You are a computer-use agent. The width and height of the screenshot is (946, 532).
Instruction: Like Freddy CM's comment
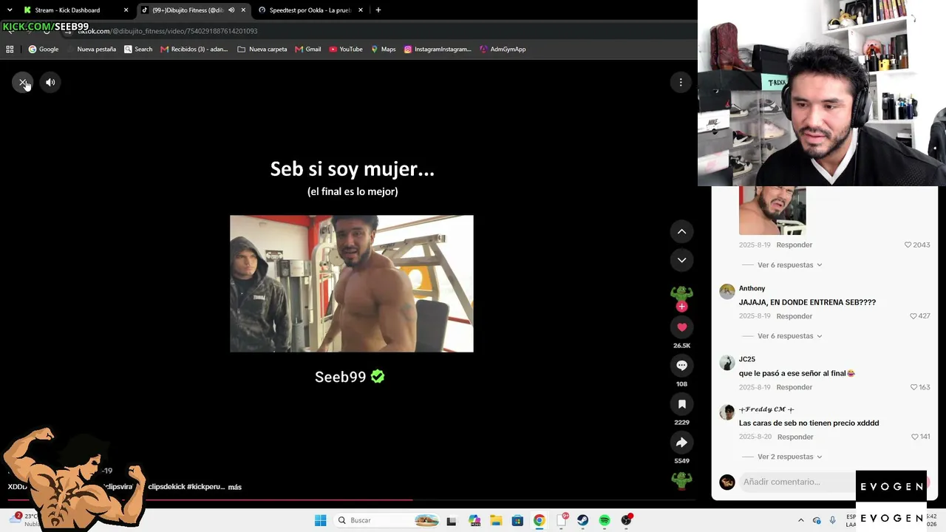[x=915, y=437]
